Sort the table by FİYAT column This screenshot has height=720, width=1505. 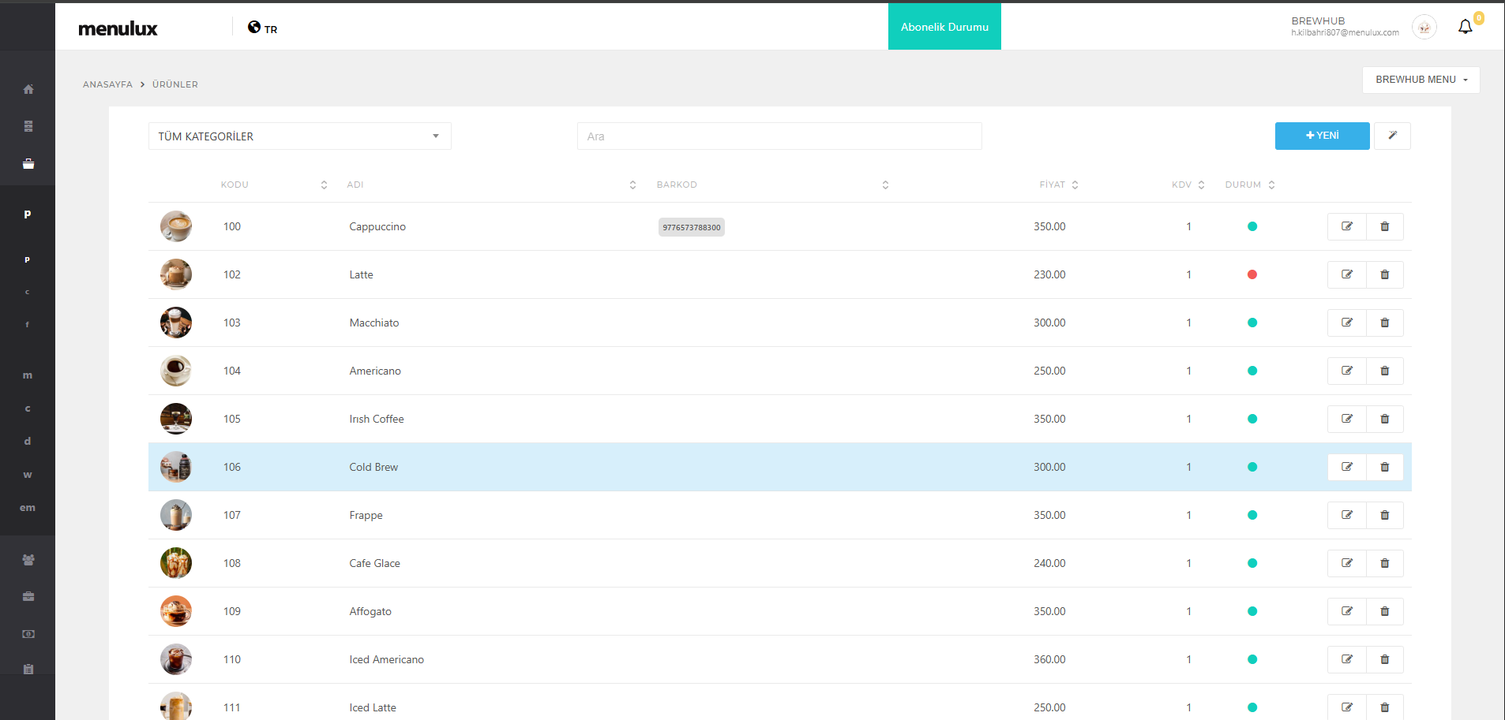coord(1058,185)
